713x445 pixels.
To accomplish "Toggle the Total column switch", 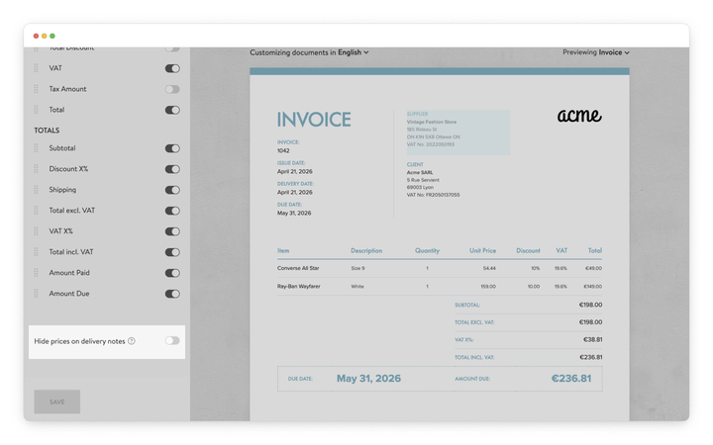I will click(172, 111).
